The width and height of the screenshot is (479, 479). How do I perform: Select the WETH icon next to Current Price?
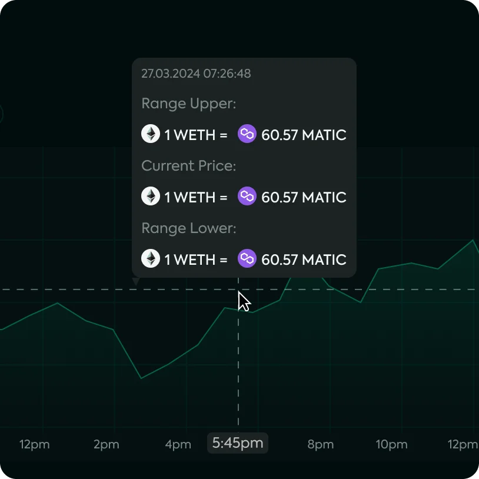click(151, 196)
